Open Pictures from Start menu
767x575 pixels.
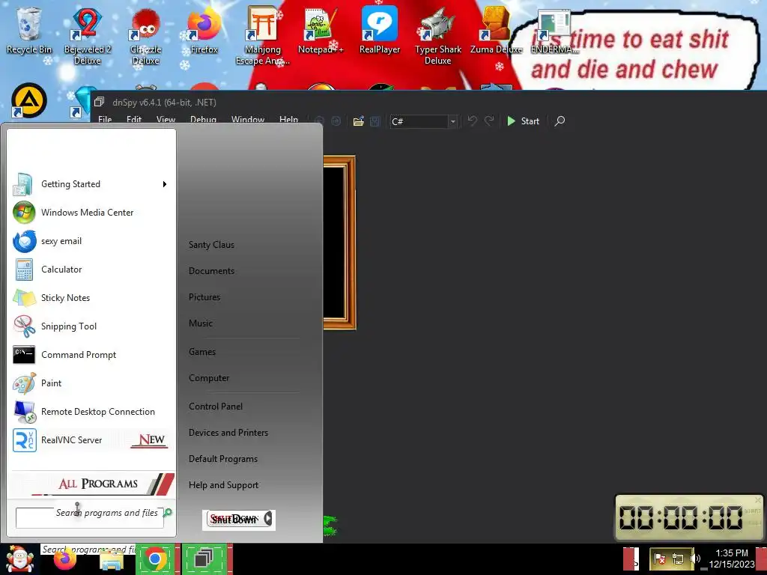(x=204, y=297)
